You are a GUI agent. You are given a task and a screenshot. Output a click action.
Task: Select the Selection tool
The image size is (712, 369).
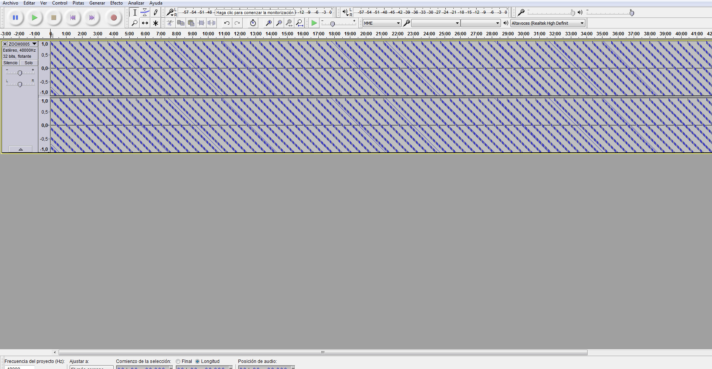(135, 12)
